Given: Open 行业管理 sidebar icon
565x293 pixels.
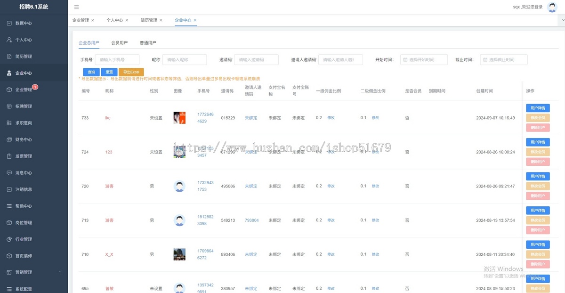Looking at the screenshot, I should pos(9,239).
